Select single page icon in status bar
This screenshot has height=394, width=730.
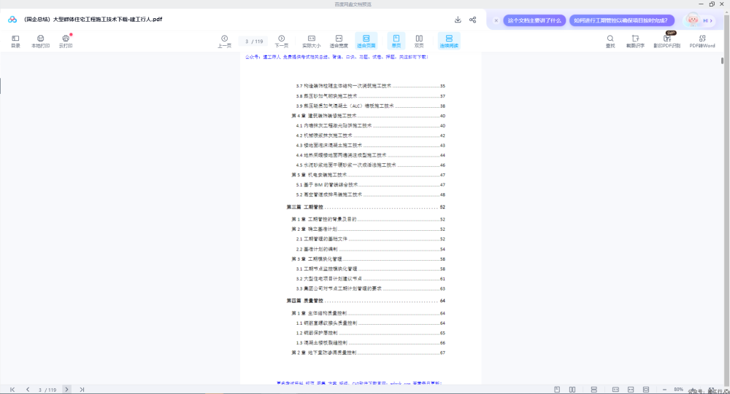(557, 390)
